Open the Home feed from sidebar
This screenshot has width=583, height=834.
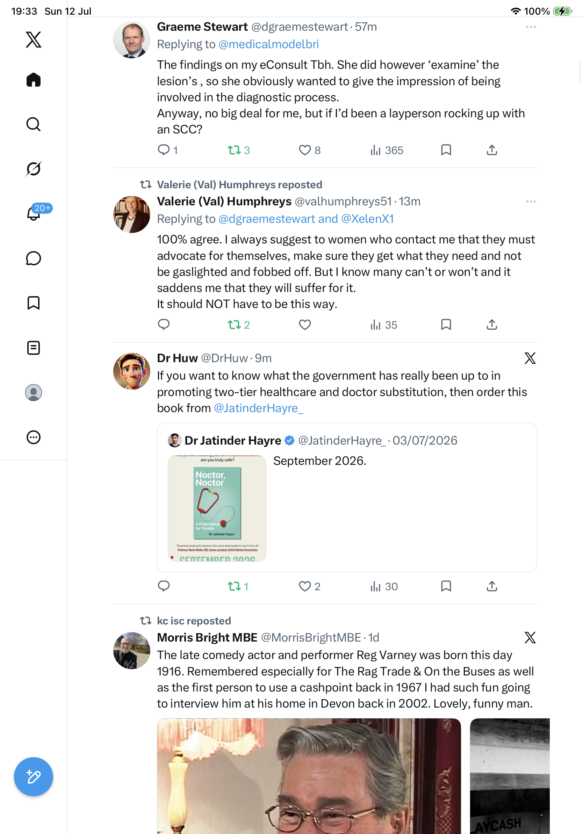(x=34, y=80)
